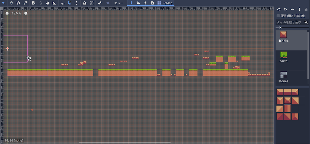Select the pencil paint tile tool
The image size is (310, 144).
131,3
